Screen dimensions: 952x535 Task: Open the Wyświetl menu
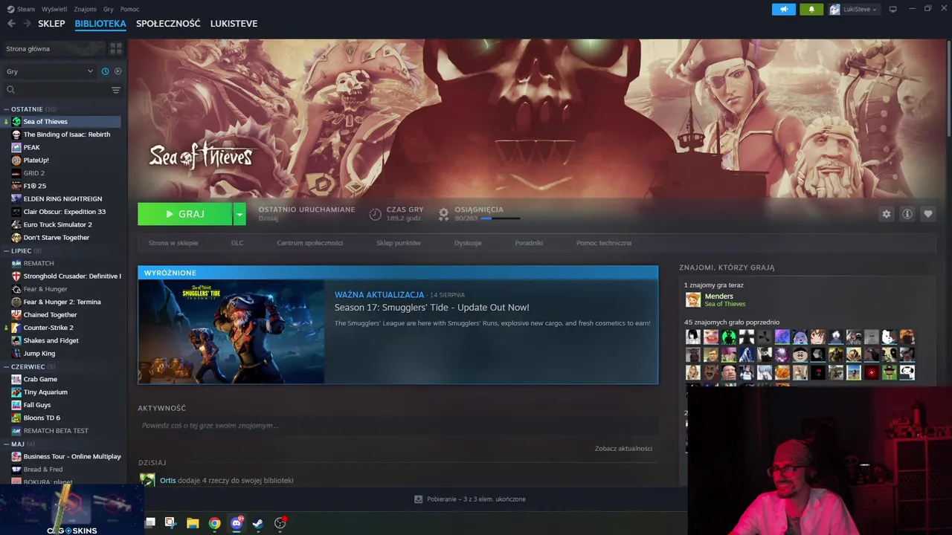(54, 9)
